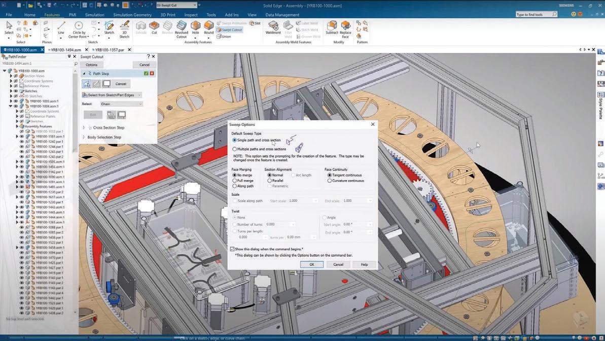Reject the Path Step with red X
Screen dimensions: 605x341
tap(152, 74)
